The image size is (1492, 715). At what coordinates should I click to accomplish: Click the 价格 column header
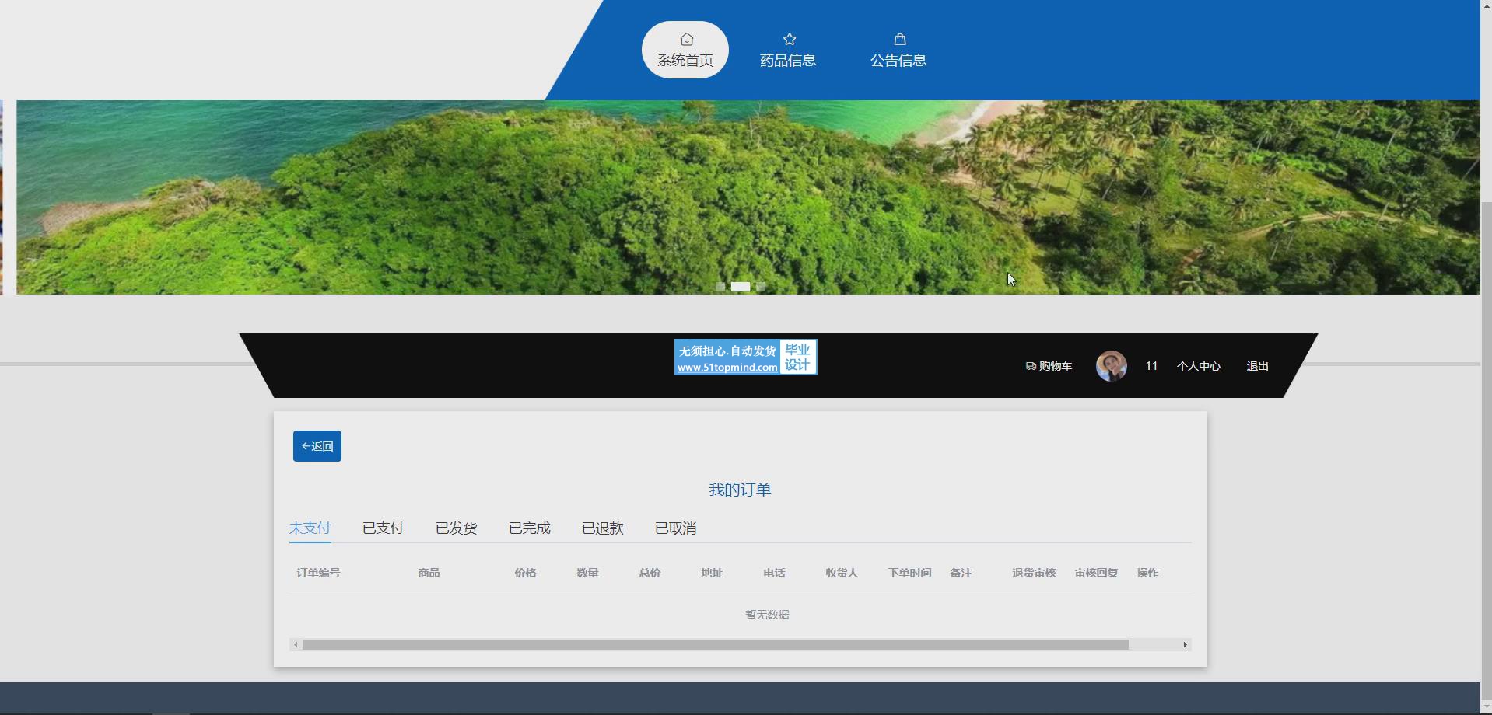tap(525, 573)
